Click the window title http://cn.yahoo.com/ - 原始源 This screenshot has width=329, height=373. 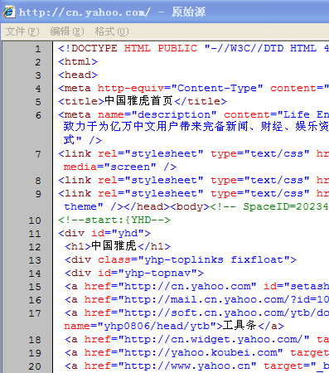click(112, 12)
